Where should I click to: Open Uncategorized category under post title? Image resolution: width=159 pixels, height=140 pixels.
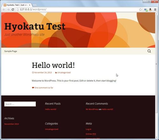pos(64,73)
